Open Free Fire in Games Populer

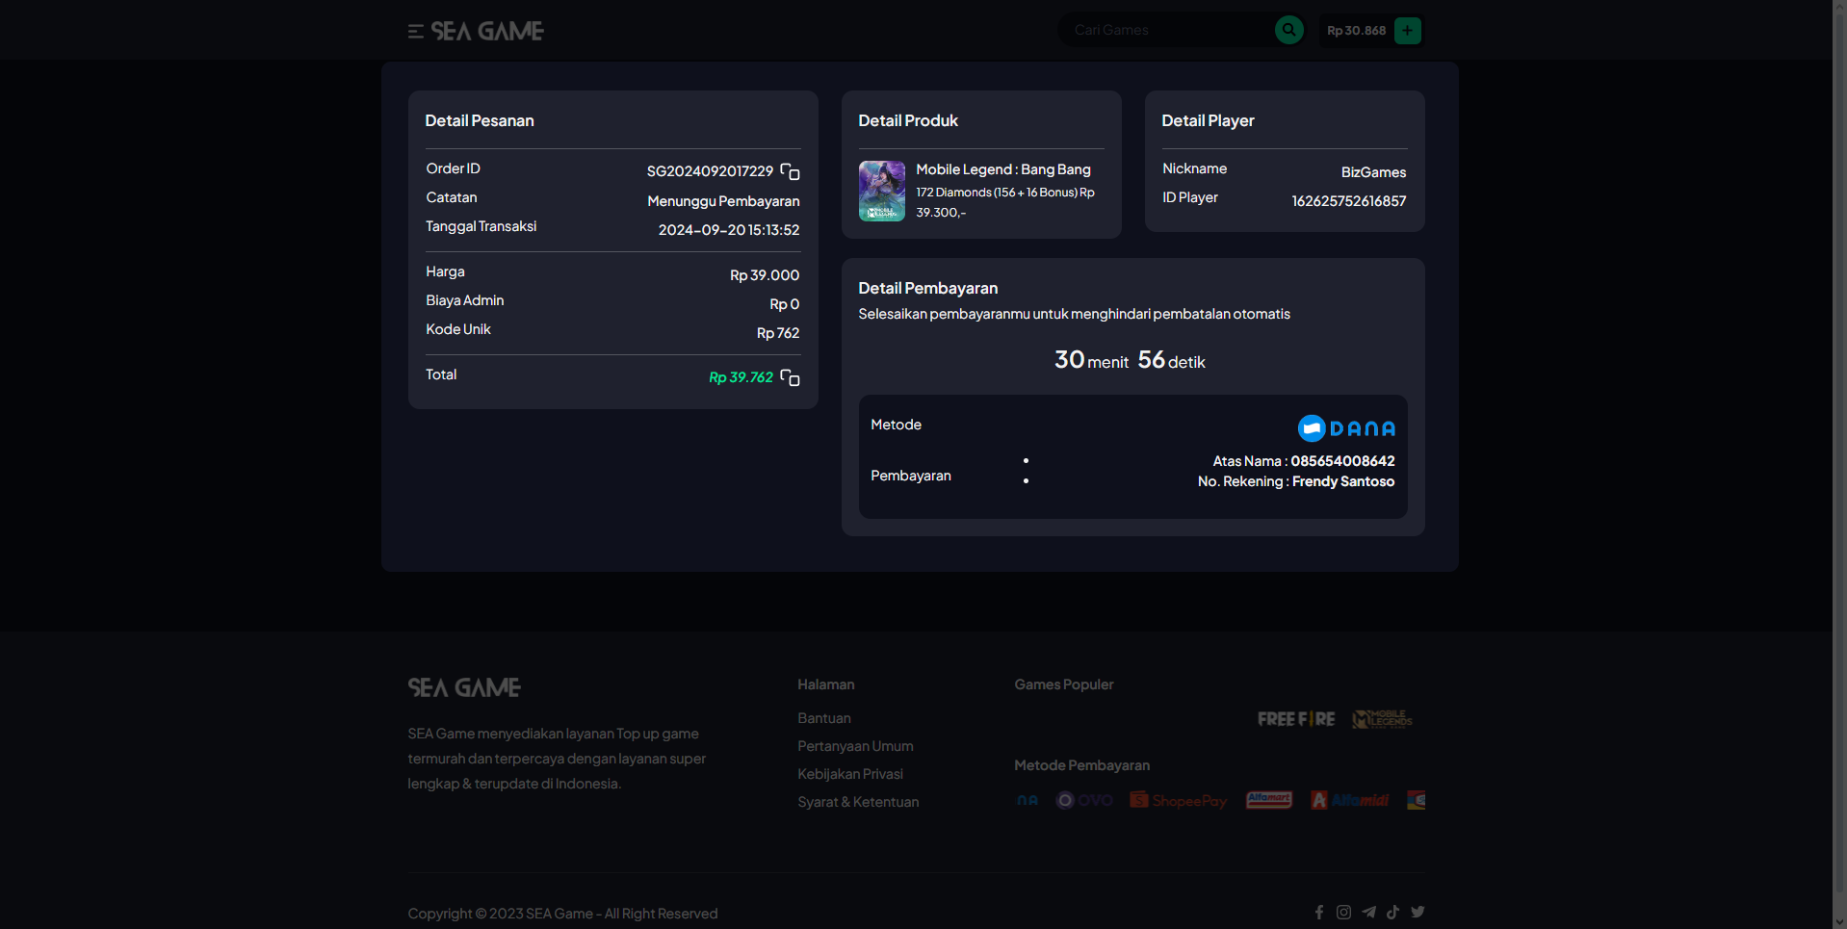click(1296, 719)
